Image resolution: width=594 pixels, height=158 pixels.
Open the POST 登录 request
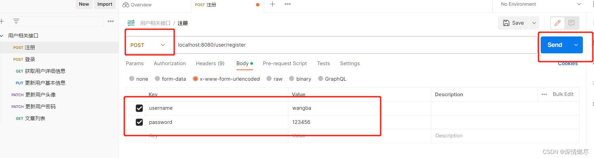tap(59, 59)
